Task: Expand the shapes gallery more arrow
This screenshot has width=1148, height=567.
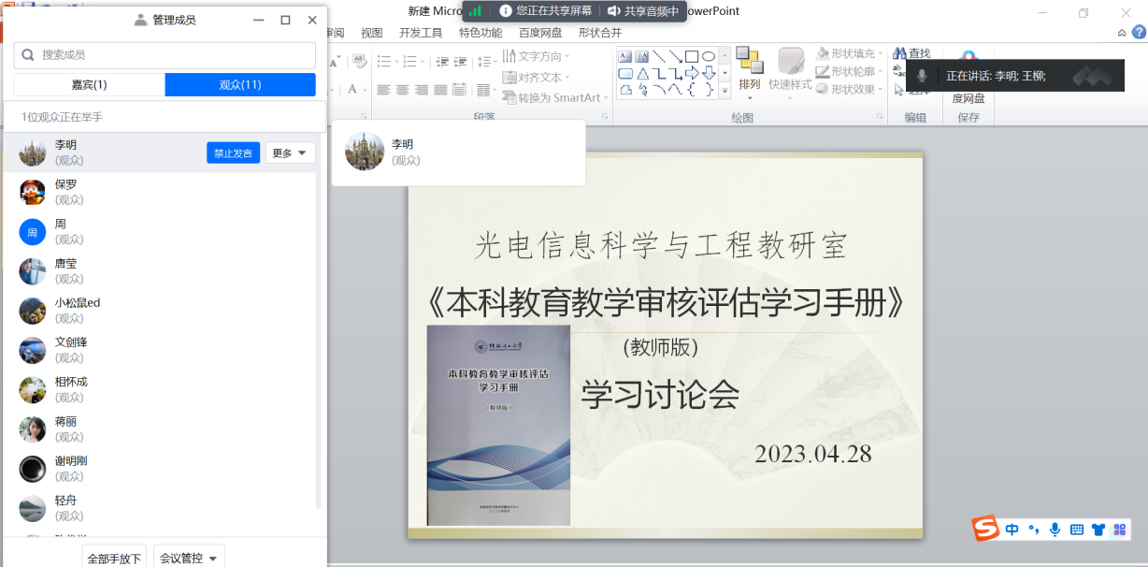Action: [724, 92]
